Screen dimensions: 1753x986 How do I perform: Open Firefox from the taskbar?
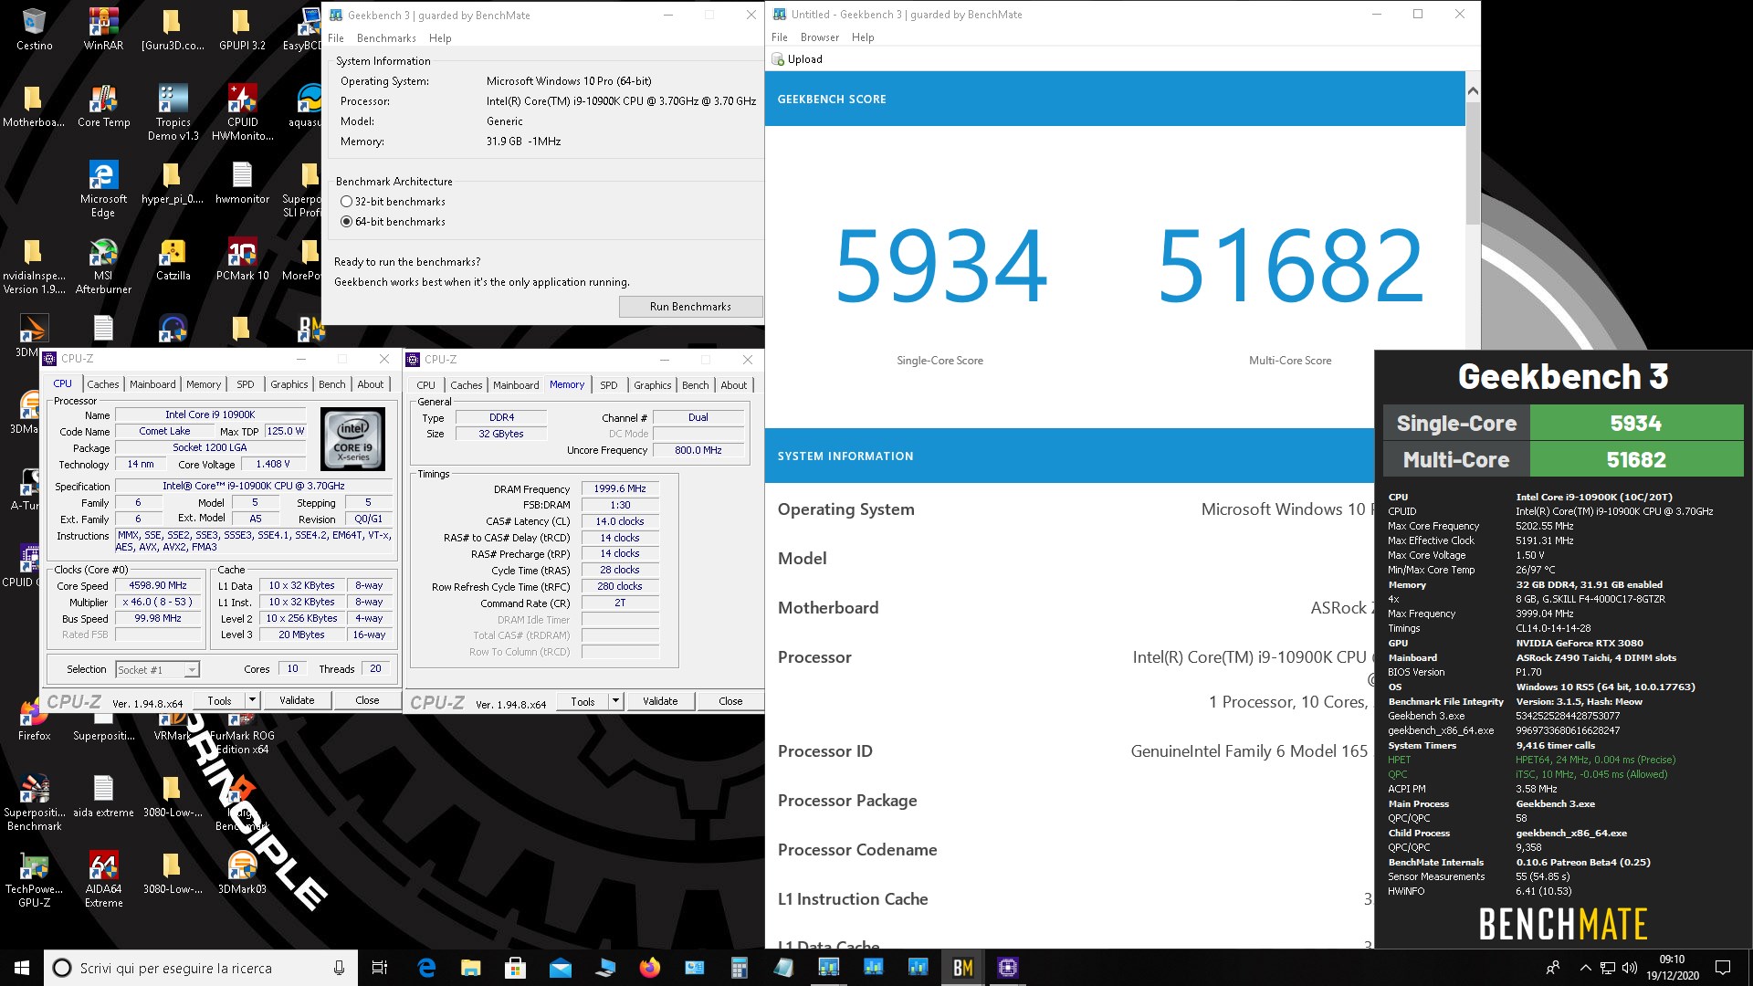pyautogui.click(x=649, y=968)
